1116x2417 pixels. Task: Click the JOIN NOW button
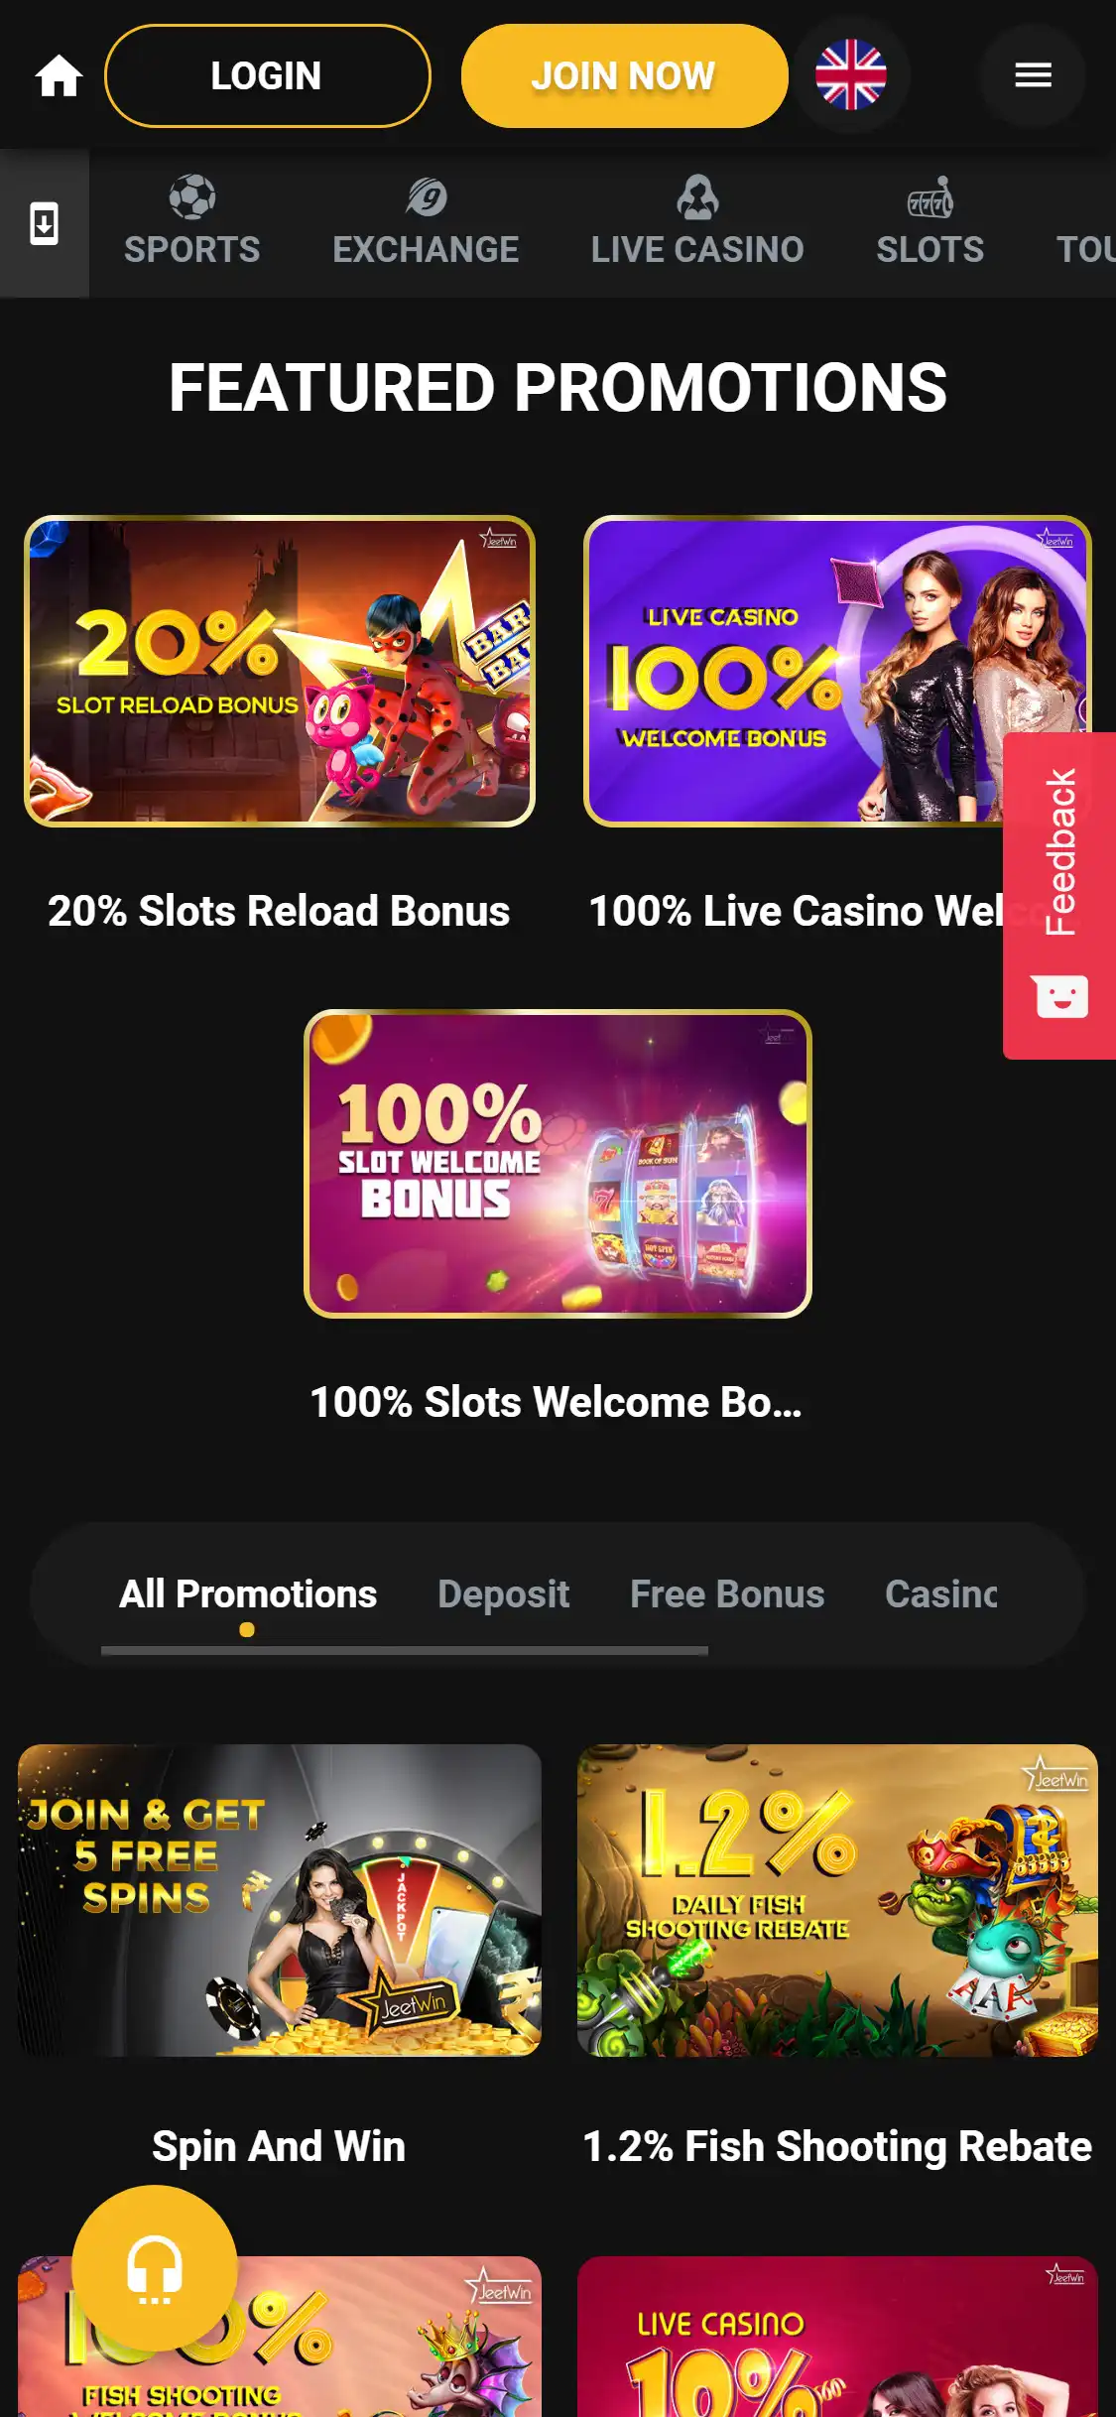pyautogui.click(x=624, y=76)
